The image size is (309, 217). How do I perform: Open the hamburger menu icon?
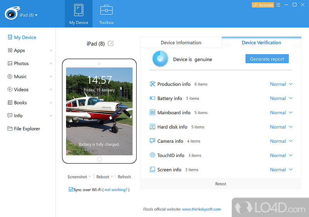click(278, 5)
